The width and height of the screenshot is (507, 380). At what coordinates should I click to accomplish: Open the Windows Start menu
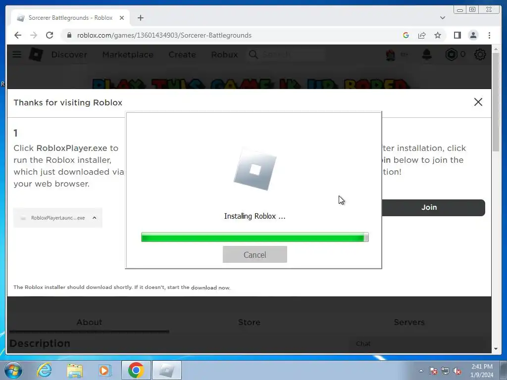point(13,370)
